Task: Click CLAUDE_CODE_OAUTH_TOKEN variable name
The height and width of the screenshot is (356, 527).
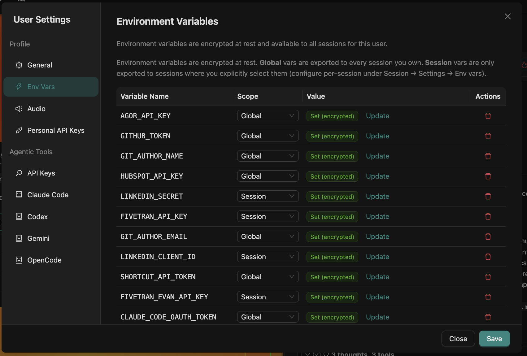Action: pos(168,317)
